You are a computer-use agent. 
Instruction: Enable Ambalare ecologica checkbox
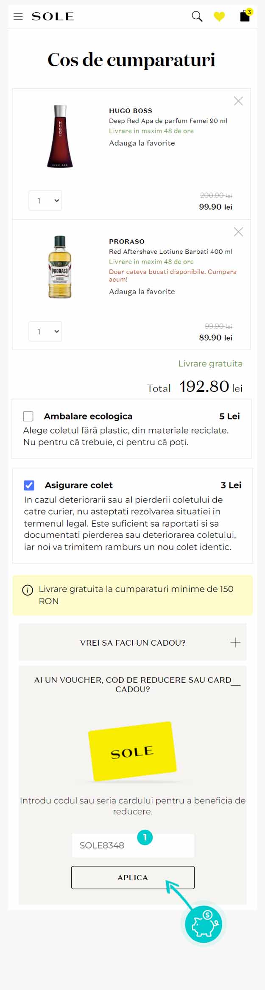(x=28, y=416)
